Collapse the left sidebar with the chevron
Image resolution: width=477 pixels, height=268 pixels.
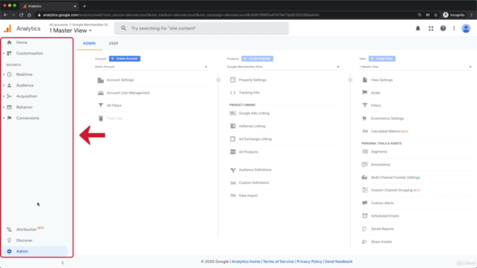coord(63,263)
